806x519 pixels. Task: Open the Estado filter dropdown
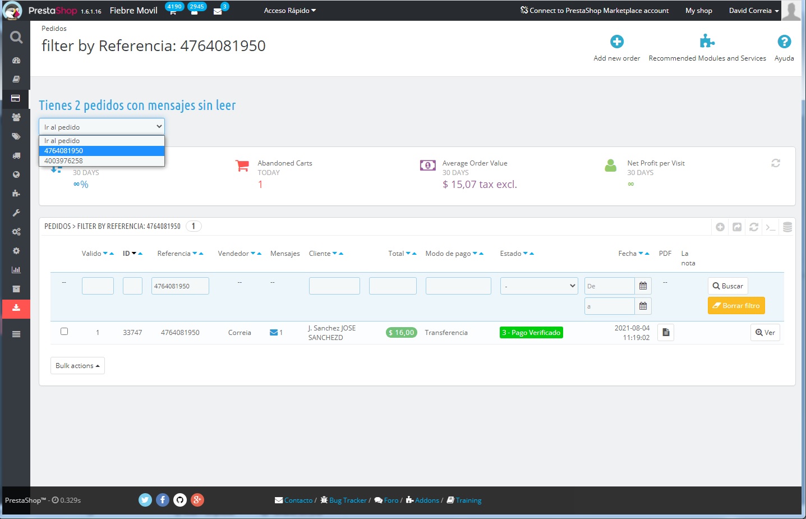coord(539,286)
